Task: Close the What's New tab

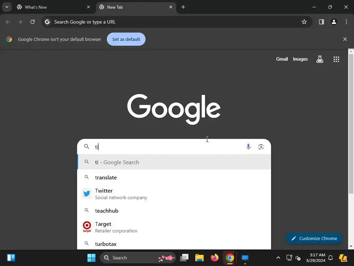Action: coord(88,7)
